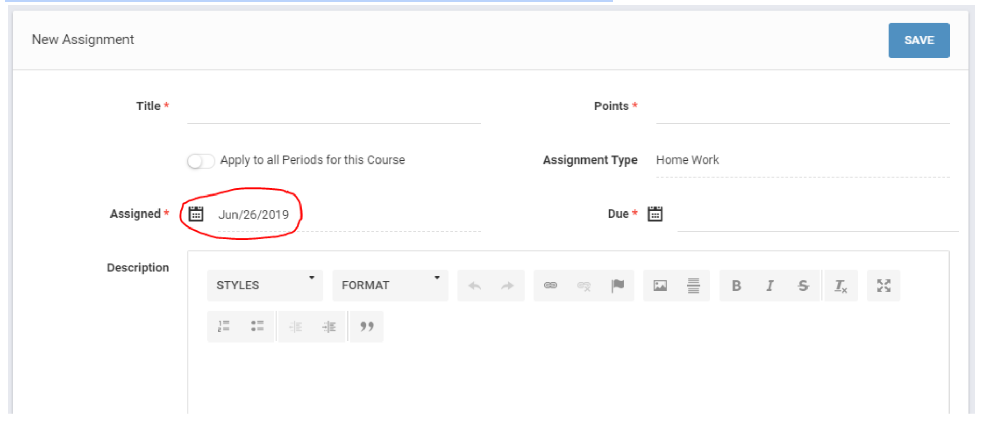Apply Italic formatting

click(770, 285)
